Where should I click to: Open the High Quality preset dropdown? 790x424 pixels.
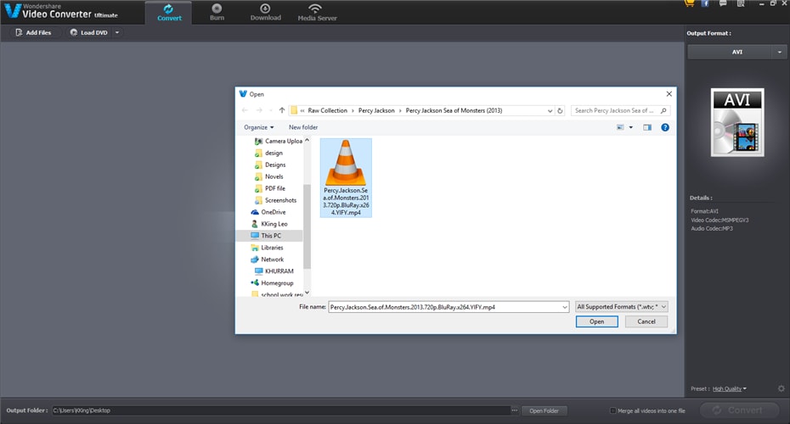click(x=729, y=388)
